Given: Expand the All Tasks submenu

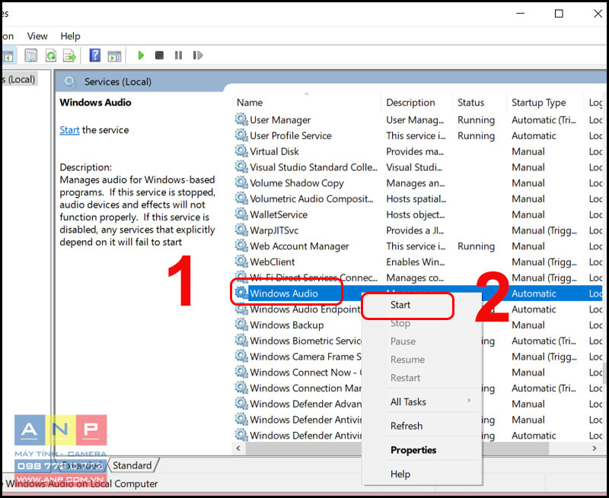Looking at the screenshot, I should coord(422,401).
